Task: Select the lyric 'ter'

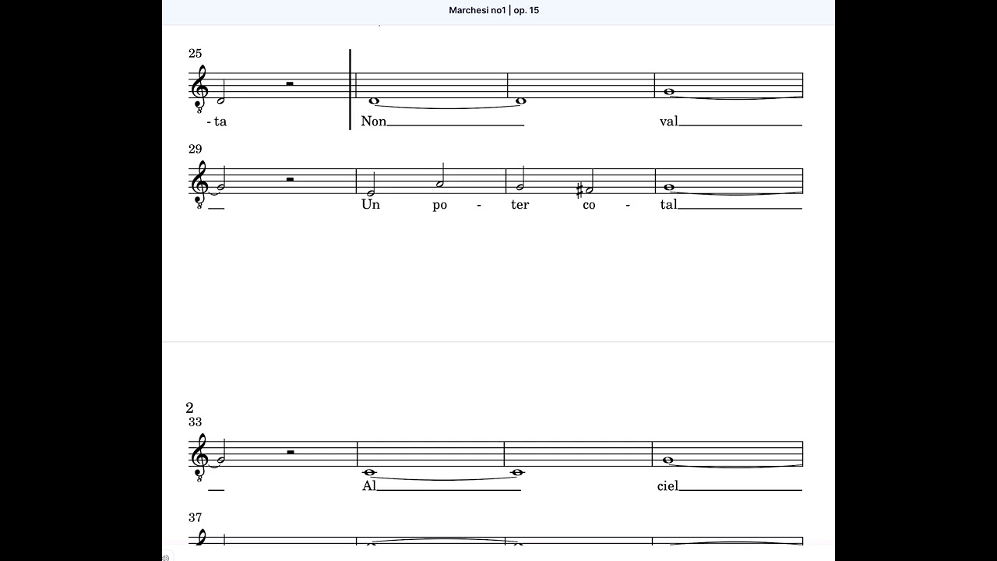Action: [520, 205]
